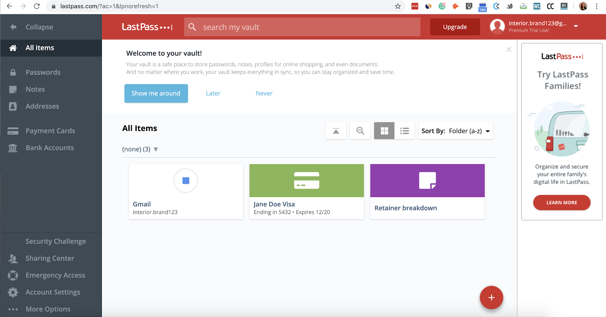Select All Items in sidebar
The width and height of the screenshot is (606, 317).
point(51,48)
